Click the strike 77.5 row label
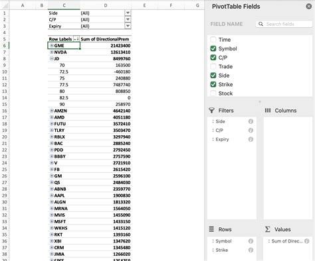This screenshot has height=261, width=315. 64,85
